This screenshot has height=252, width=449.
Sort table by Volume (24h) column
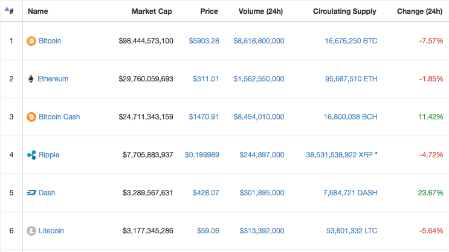(x=260, y=11)
